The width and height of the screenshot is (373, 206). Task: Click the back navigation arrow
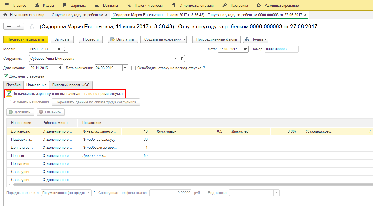tap(9, 26)
